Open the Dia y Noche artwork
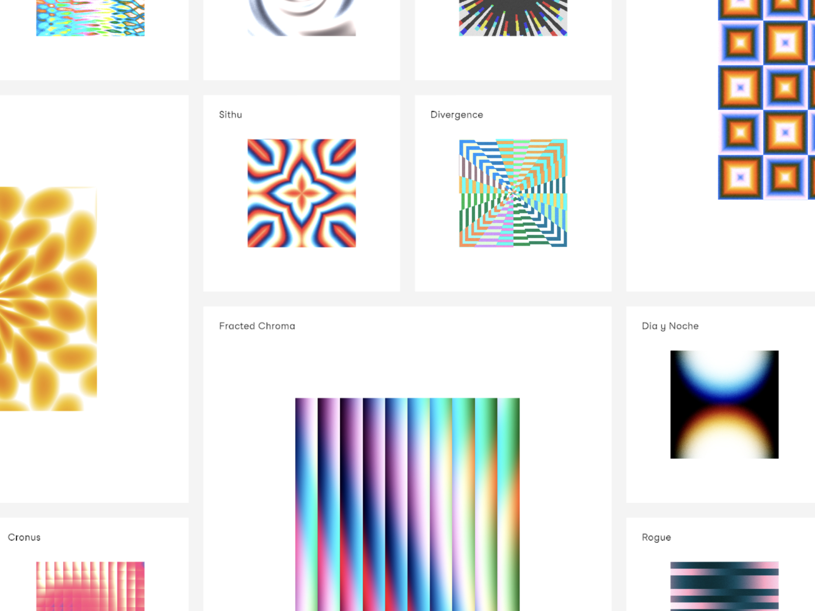 click(x=724, y=404)
